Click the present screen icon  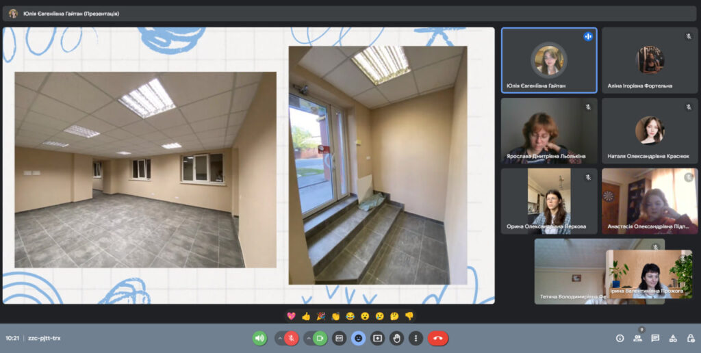377,338
